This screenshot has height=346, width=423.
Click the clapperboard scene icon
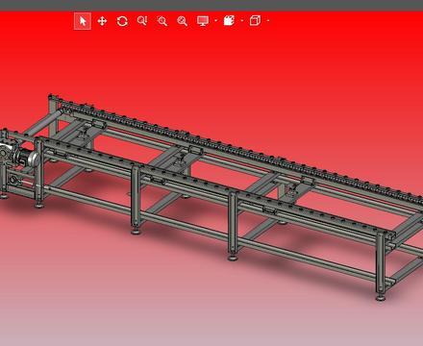click(x=229, y=21)
